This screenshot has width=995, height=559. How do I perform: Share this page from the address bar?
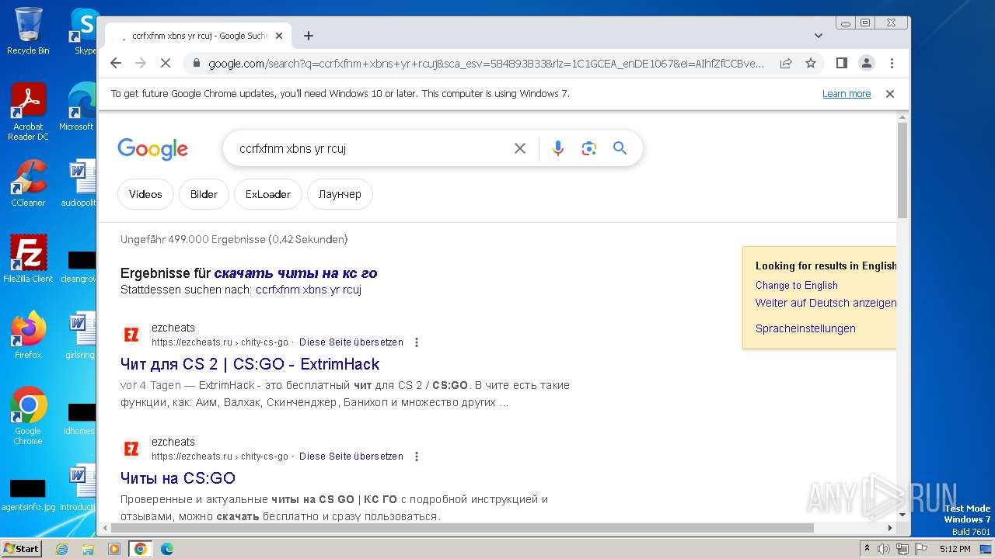point(786,63)
